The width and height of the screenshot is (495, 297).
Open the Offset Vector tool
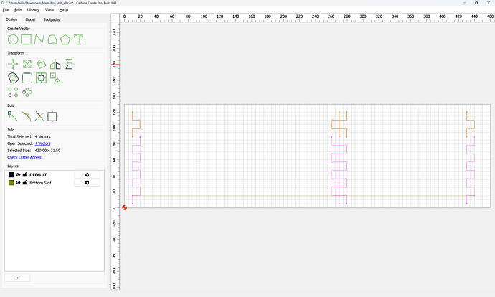13,78
